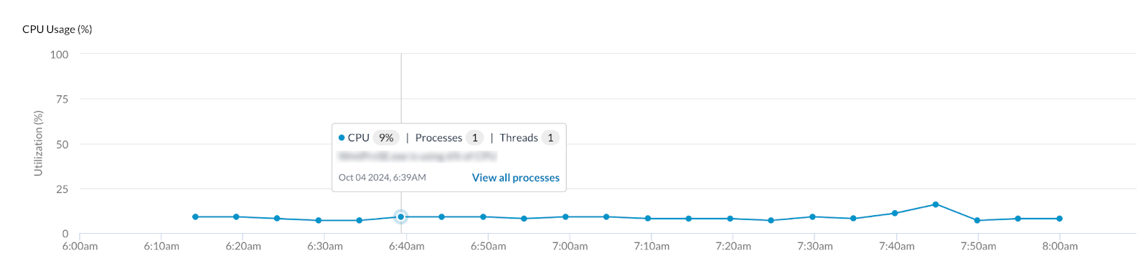Click the data point near 7:10am
1148x266 pixels.
[648, 218]
